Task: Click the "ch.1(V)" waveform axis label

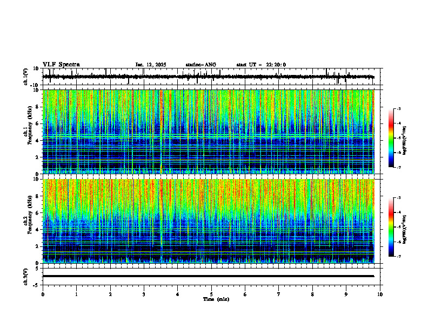Action: [x=26, y=77]
